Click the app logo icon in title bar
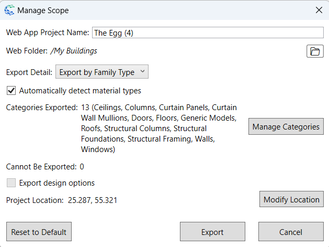Viewport: 329px width, 247px height. (9, 10)
